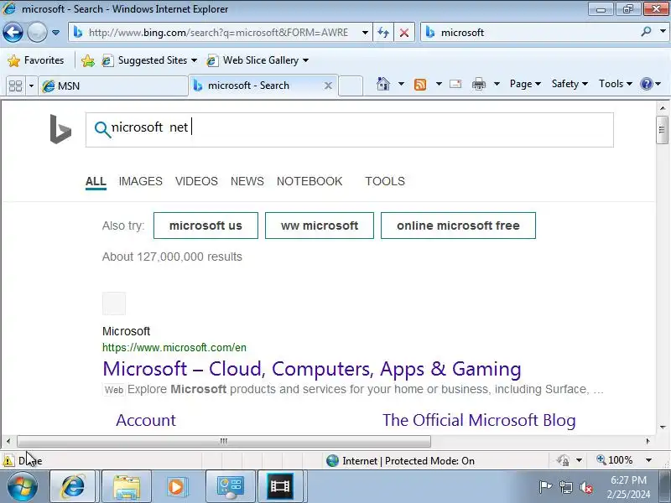Click the Add to Favorites Bar icon

point(88,60)
